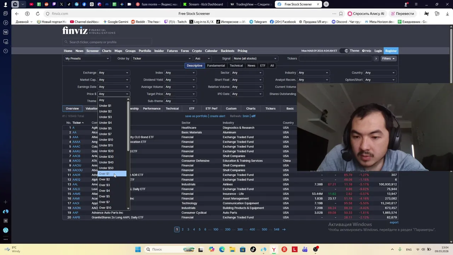Click the Login link
The height and width of the screenshot is (255, 453).
click(x=378, y=51)
